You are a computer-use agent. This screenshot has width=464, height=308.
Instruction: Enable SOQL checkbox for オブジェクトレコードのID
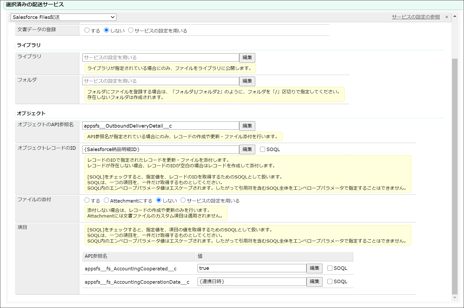pos(263,149)
